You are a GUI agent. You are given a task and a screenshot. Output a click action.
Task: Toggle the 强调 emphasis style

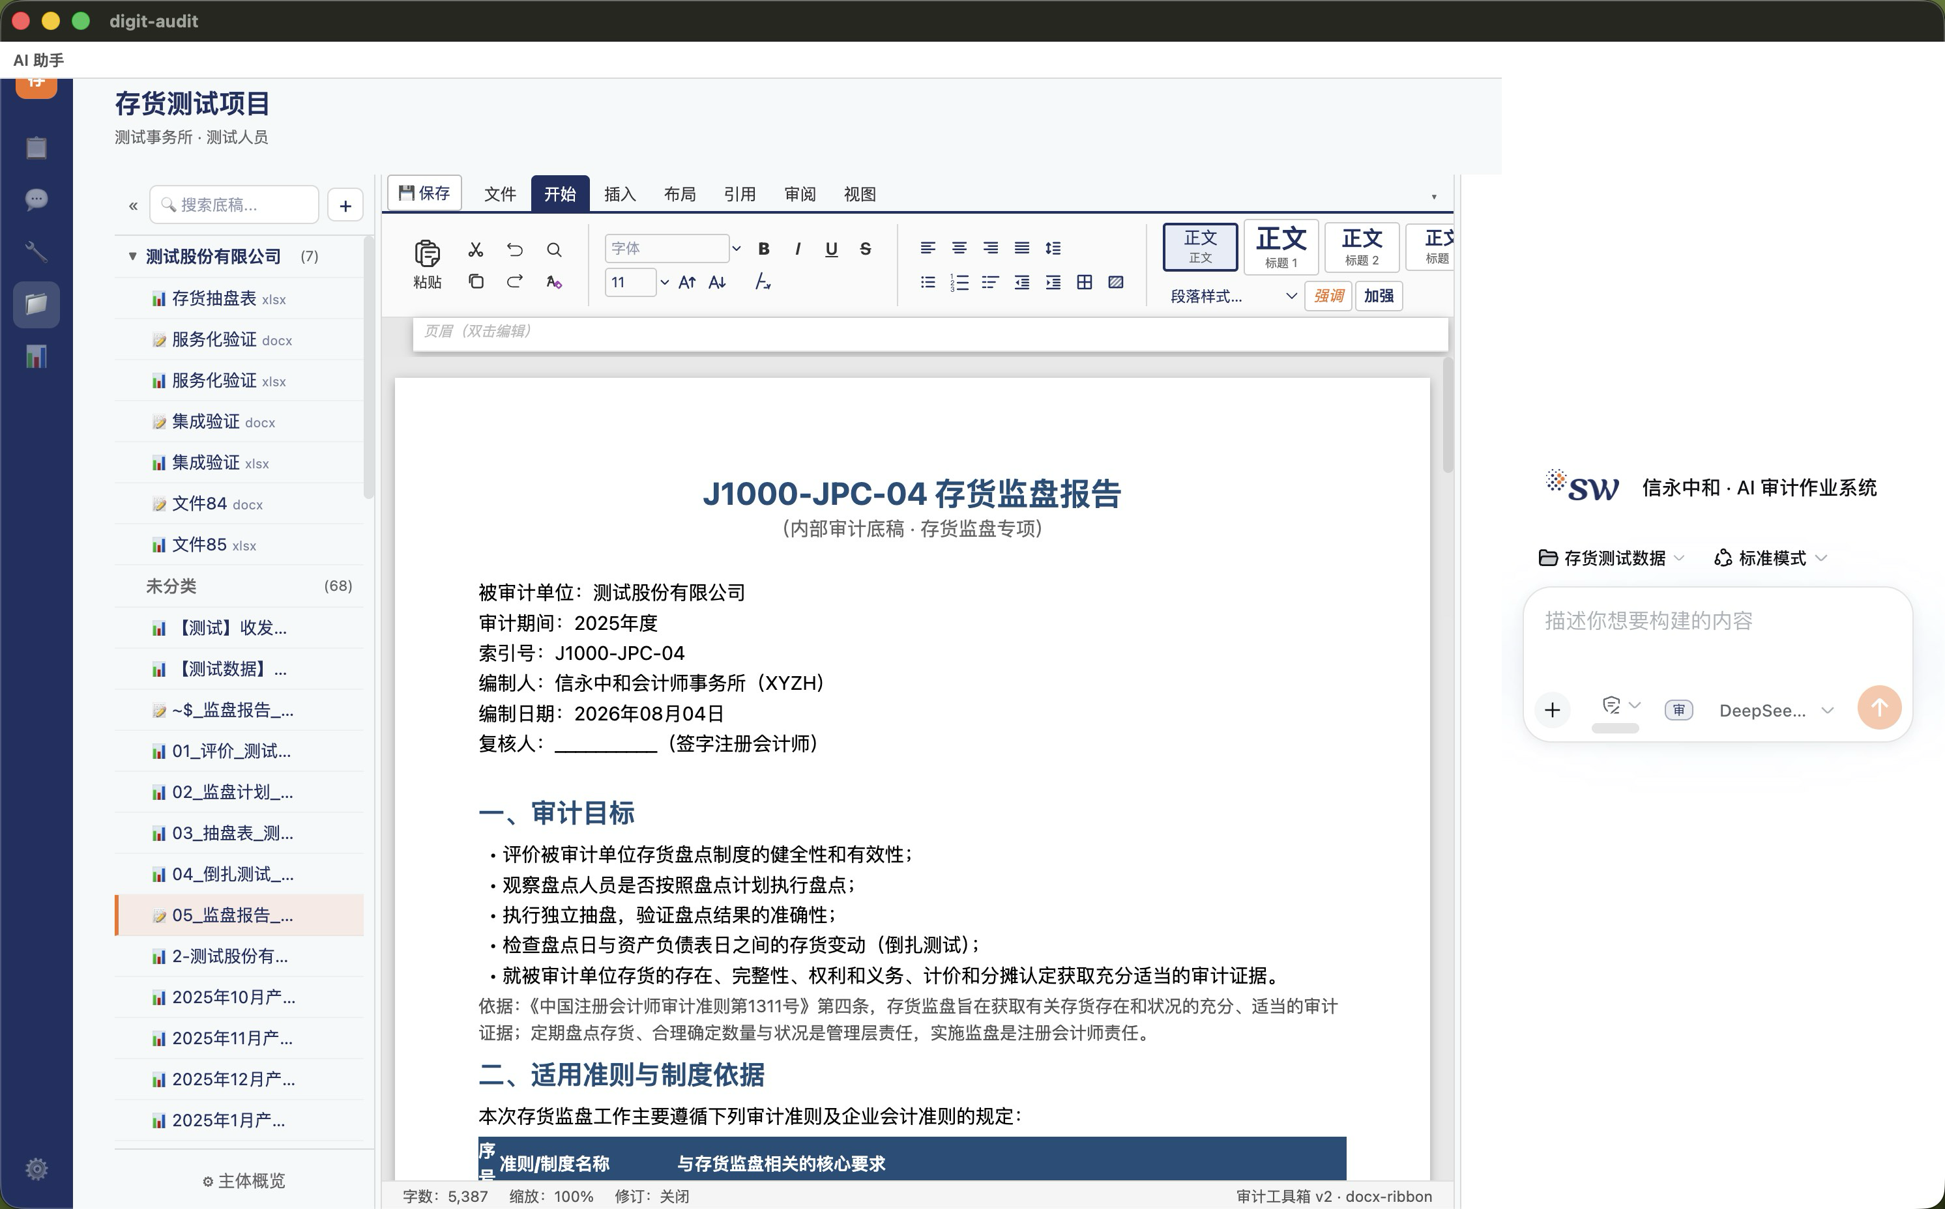click(1328, 296)
